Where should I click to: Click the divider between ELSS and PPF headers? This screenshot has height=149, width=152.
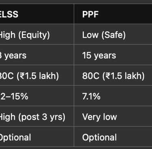tap(74, 14)
